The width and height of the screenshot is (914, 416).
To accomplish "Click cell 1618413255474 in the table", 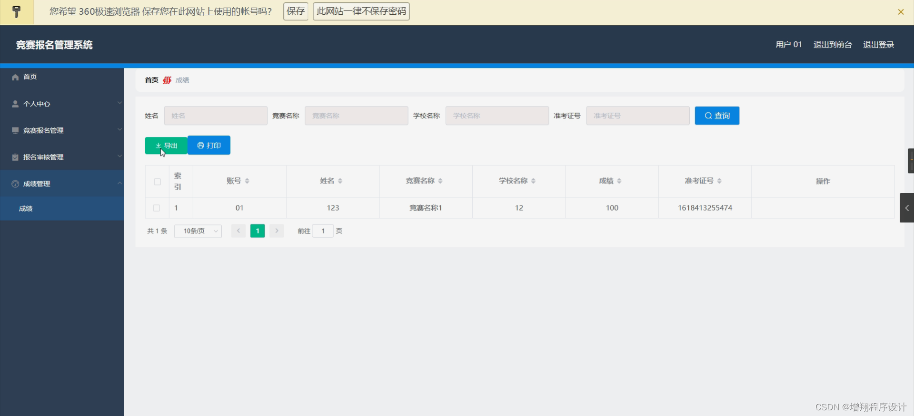I will click(x=705, y=208).
